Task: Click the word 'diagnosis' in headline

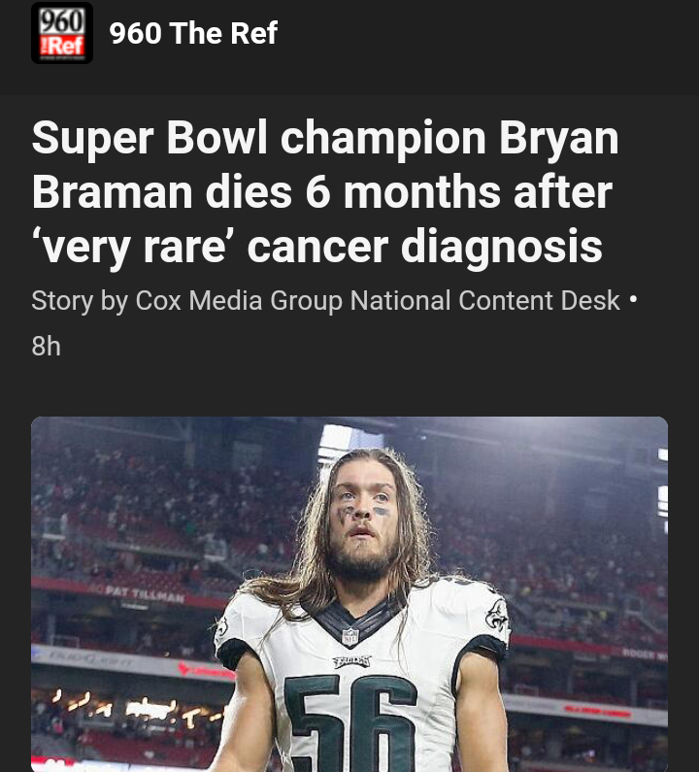Action: pyautogui.click(x=524, y=248)
